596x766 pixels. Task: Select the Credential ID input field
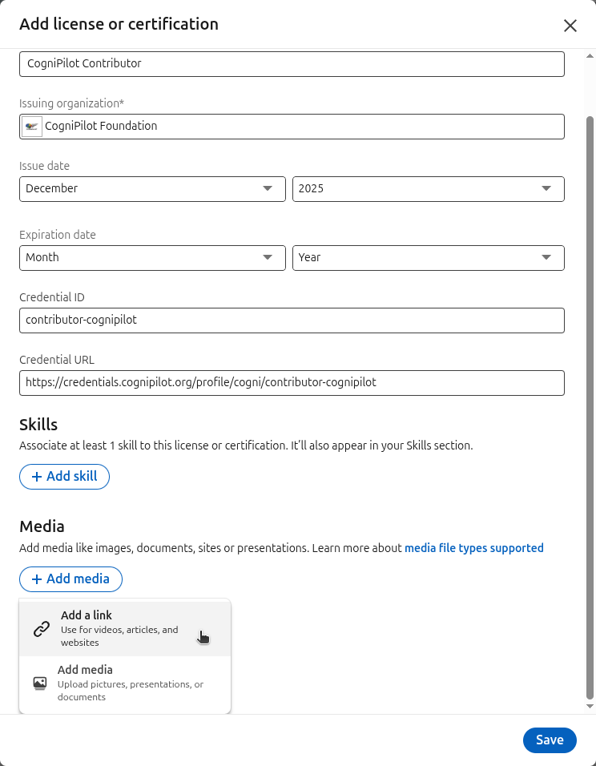coord(292,321)
